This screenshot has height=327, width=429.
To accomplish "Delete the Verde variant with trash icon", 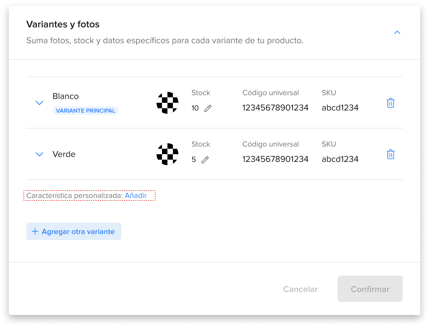I will 390,154.
